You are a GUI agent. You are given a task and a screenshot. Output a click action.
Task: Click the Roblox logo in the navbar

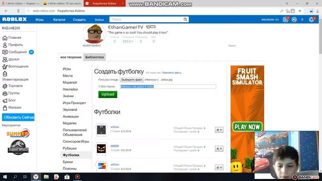15,19
